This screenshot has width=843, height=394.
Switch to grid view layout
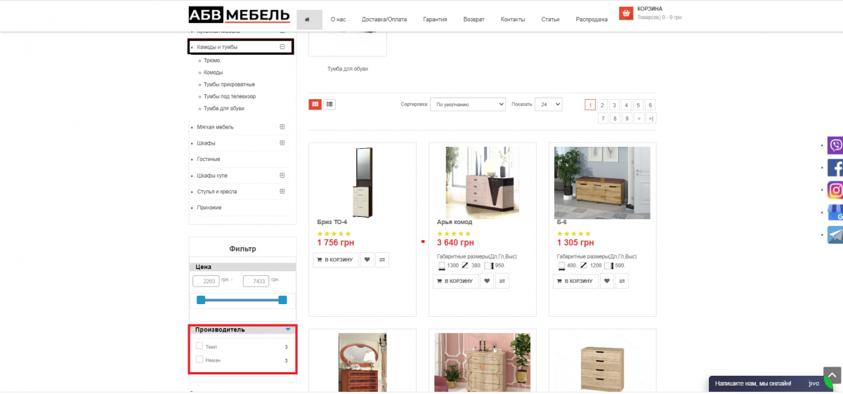[x=315, y=104]
